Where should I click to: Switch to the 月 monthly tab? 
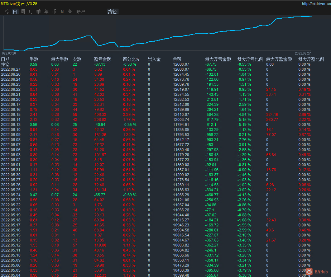tap(30, 11)
